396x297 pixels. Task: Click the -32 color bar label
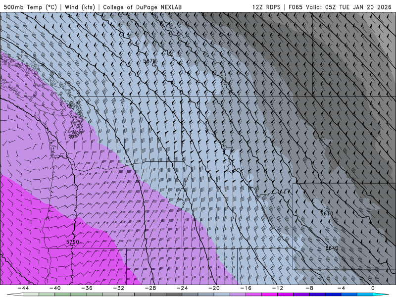(x=119, y=288)
